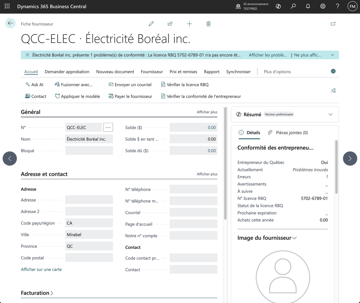Click the plus icon to create new
Viewport: 360px width, 303px height.
pyautogui.click(x=189, y=24)
